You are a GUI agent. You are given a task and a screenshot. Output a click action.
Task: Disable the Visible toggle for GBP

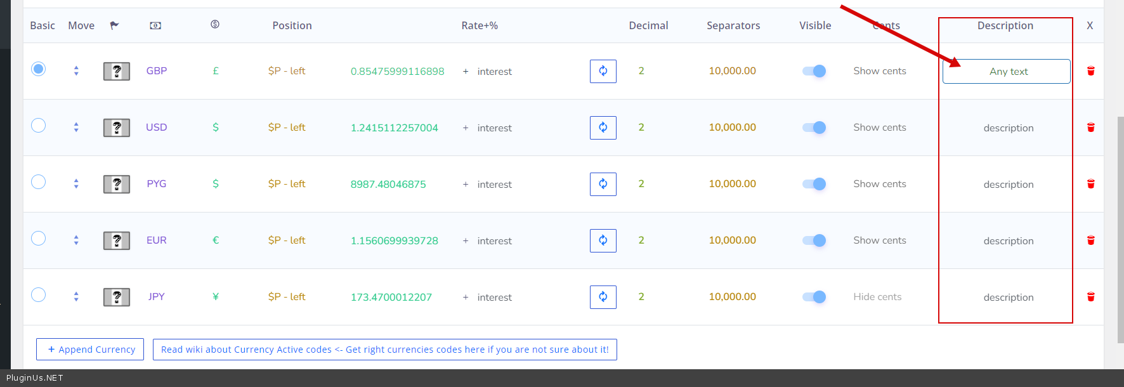click(814, 71)
